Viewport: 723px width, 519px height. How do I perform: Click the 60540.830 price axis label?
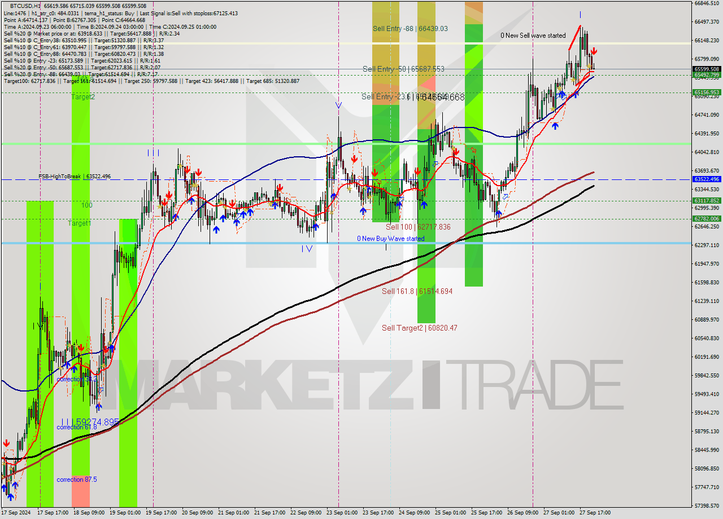(707, 338)
